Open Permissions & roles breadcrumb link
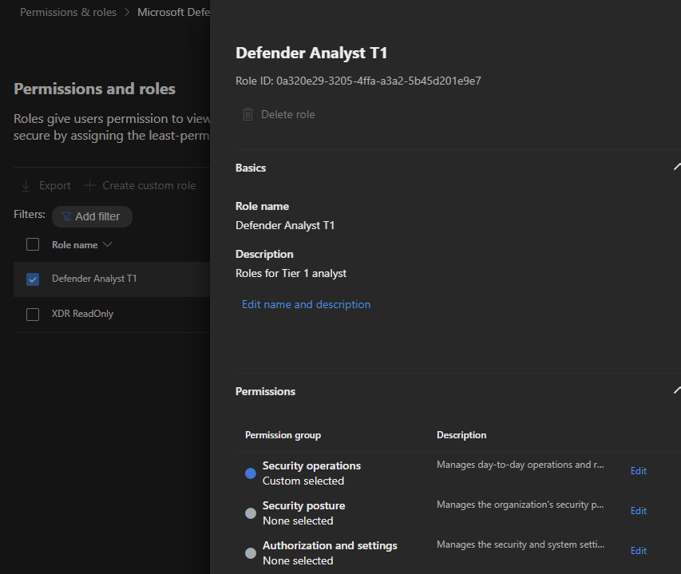The image size is (681, 574). tap(68, 11)
